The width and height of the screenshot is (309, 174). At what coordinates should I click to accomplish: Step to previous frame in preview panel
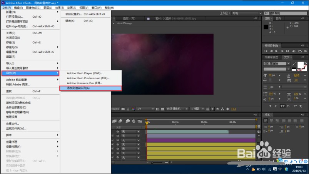click(x=271, y=51)
